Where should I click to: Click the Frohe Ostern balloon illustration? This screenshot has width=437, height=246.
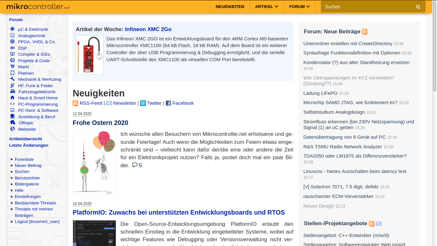coord(94,162)
